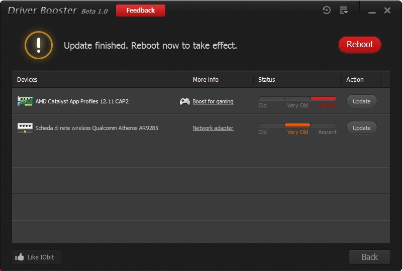Click the AMD Catalyst status bar
The width and height of the screenshot is (402, 271).
[x=297, y=98]
